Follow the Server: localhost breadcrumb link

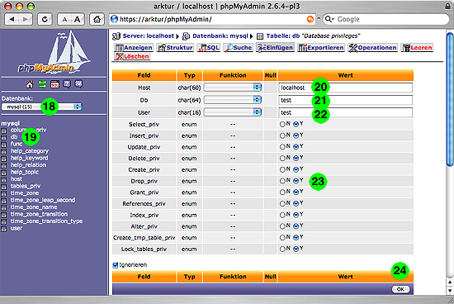click(x=148, y=36)
